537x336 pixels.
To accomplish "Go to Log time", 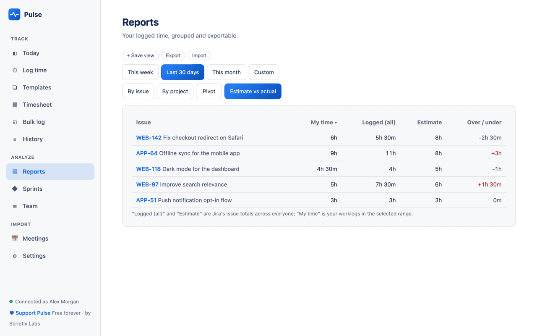I will coord(50,71).
